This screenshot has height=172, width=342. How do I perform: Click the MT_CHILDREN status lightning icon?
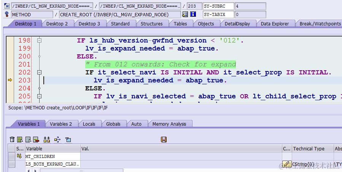[19, 156]
